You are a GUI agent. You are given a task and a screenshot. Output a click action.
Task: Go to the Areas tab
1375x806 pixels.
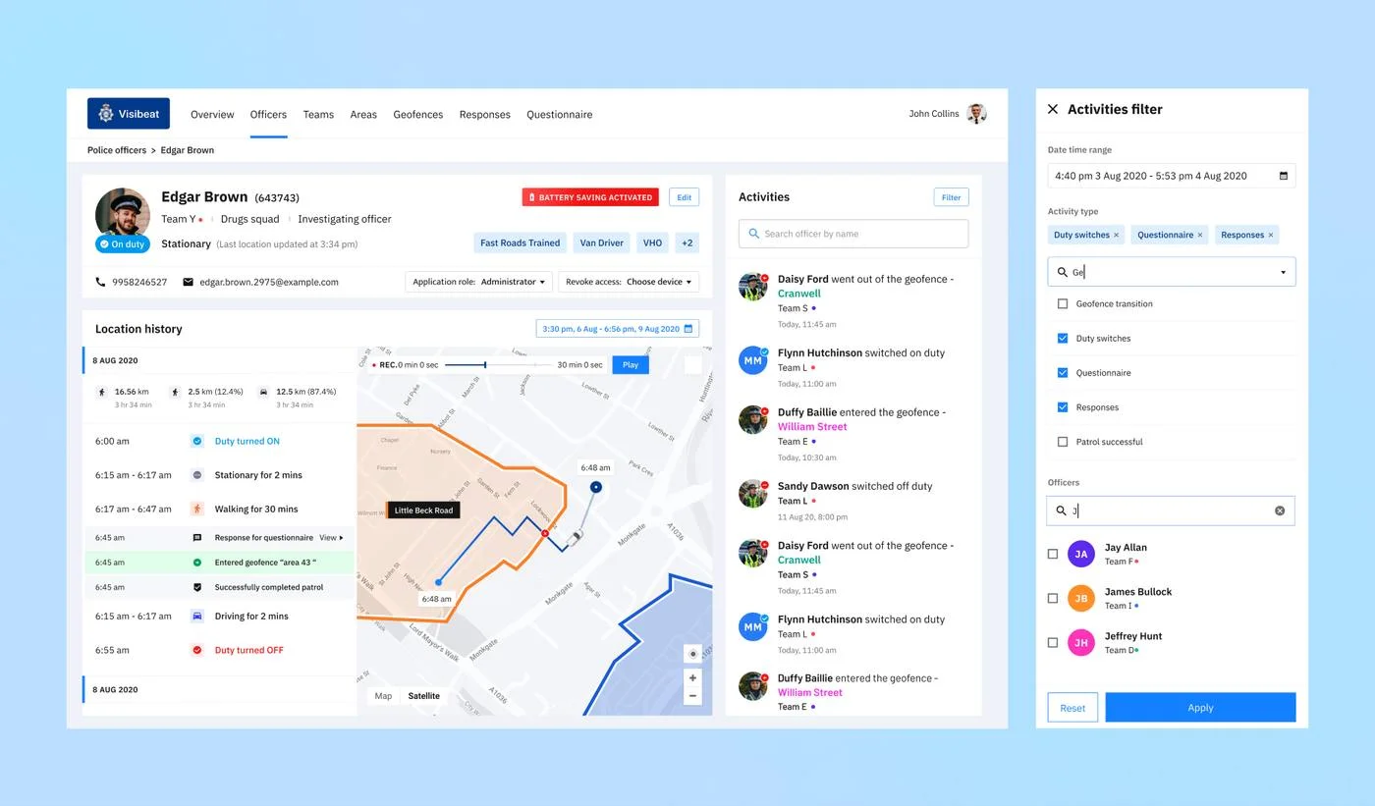coord(363,115)
